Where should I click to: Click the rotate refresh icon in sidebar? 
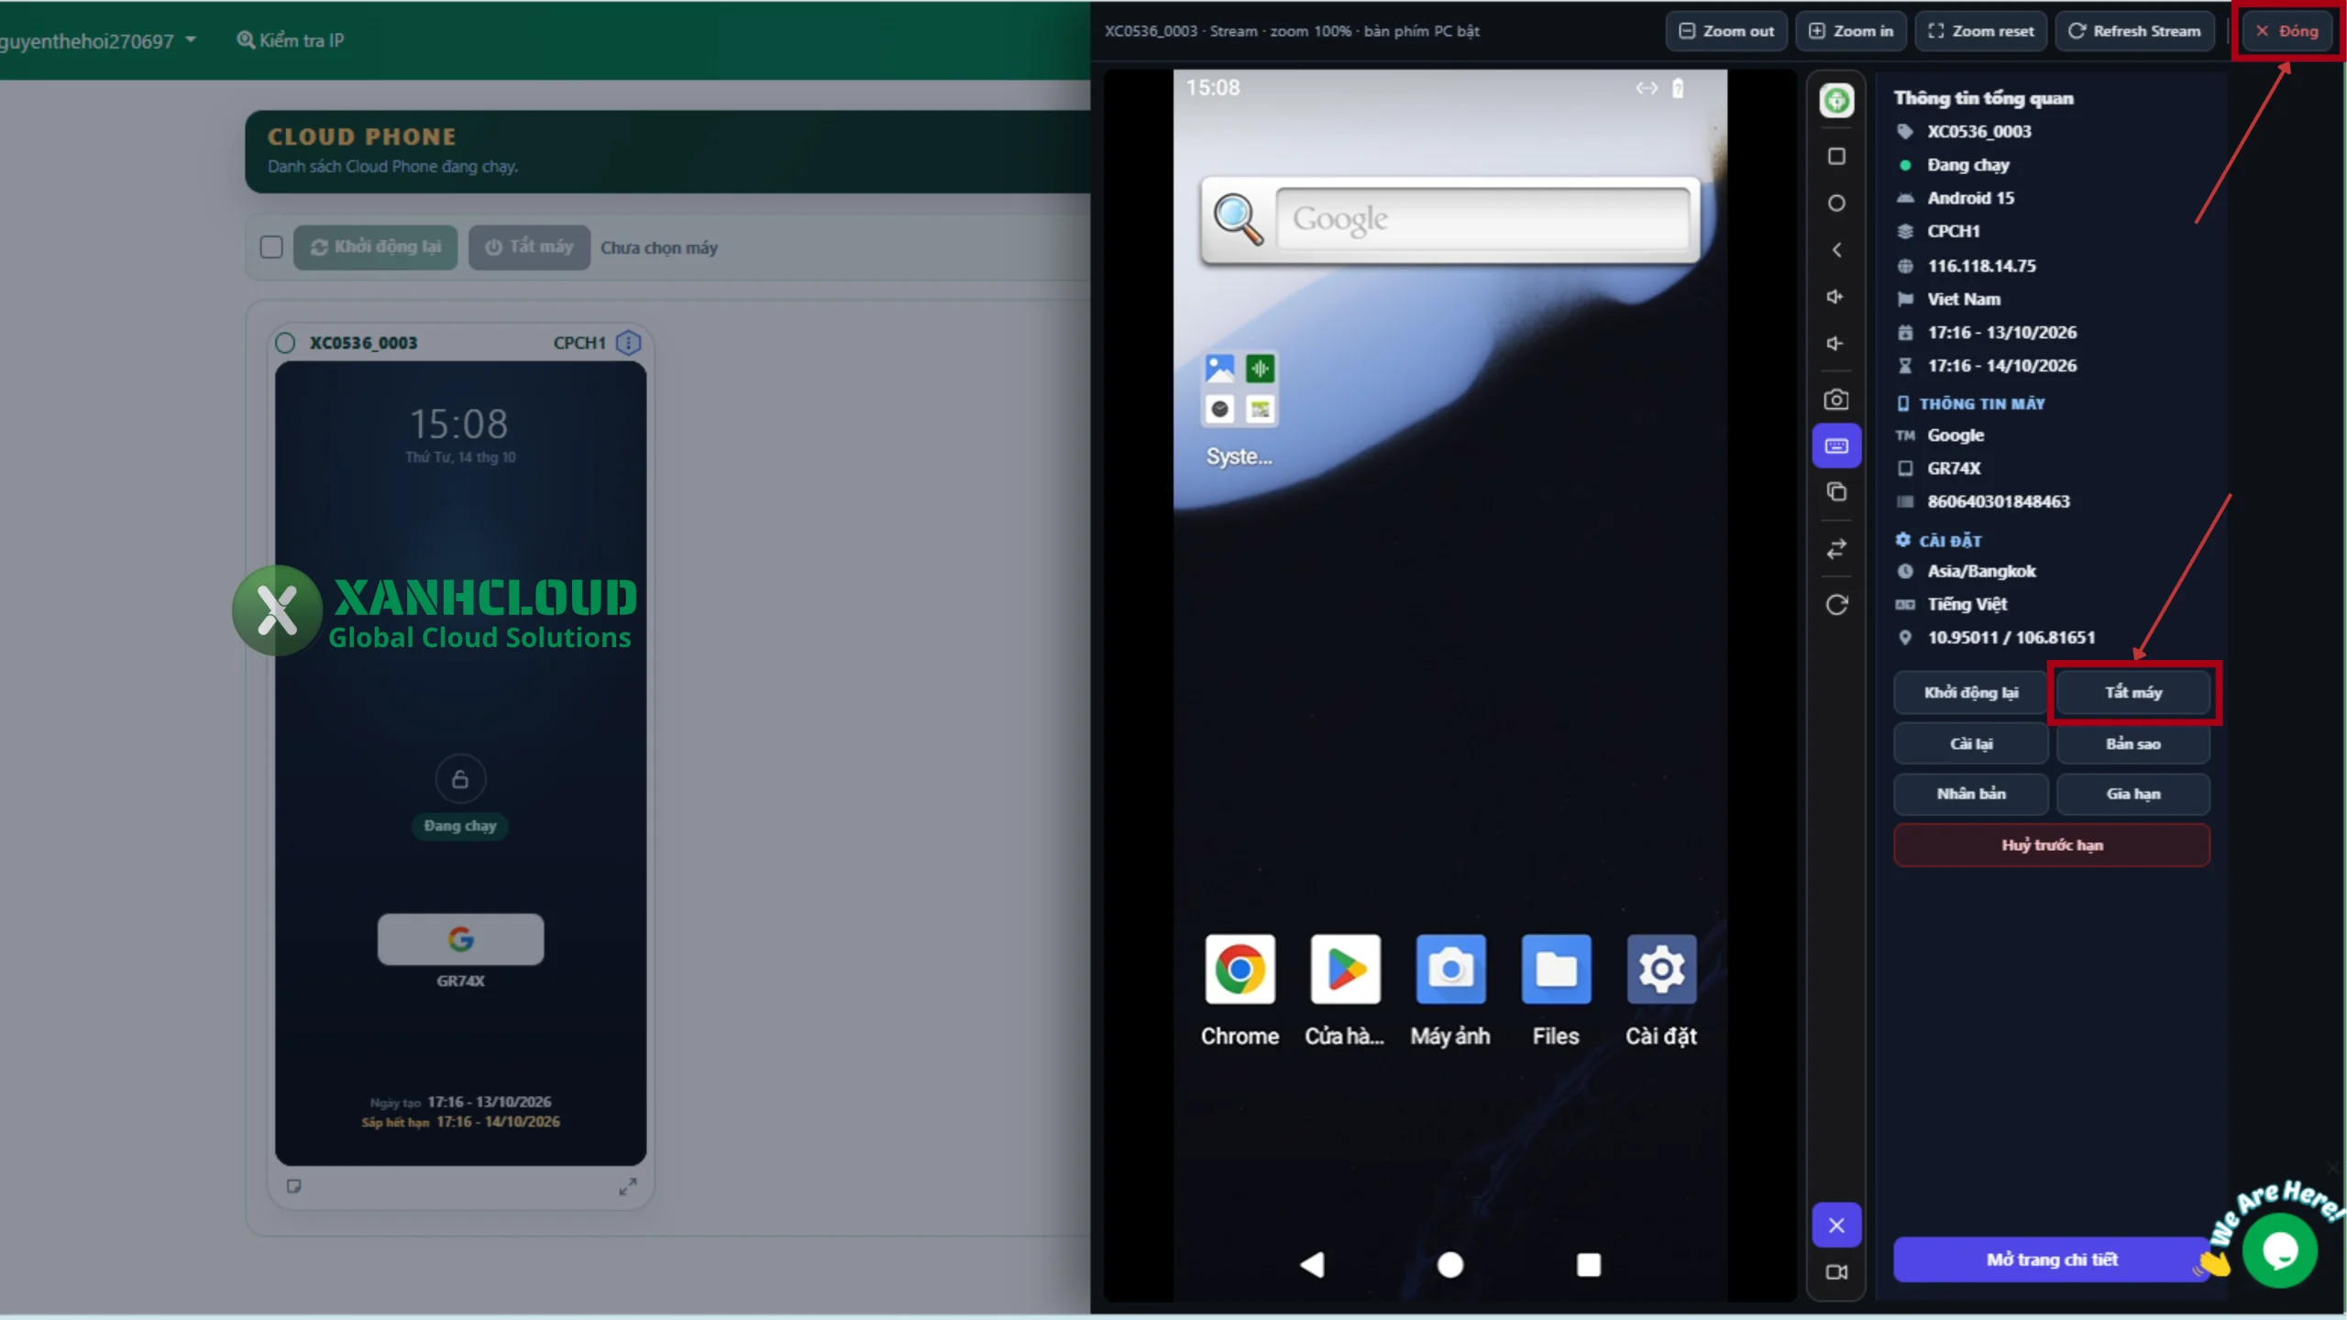pos(1836,605)
